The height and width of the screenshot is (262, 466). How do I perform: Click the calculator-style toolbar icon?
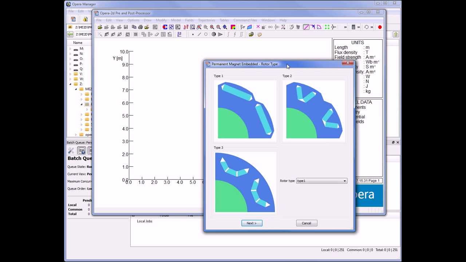pos(353,27)
